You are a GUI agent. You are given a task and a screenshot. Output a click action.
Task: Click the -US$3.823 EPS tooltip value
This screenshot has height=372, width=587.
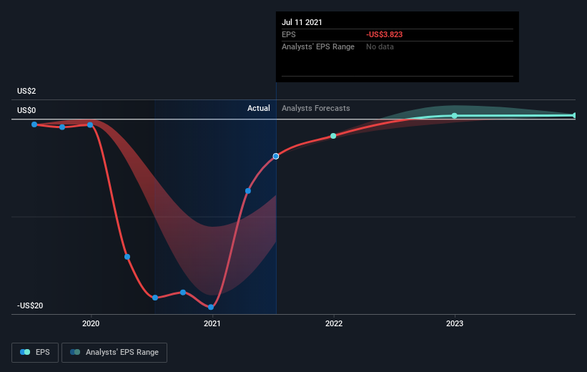click(x=384, y=34)
